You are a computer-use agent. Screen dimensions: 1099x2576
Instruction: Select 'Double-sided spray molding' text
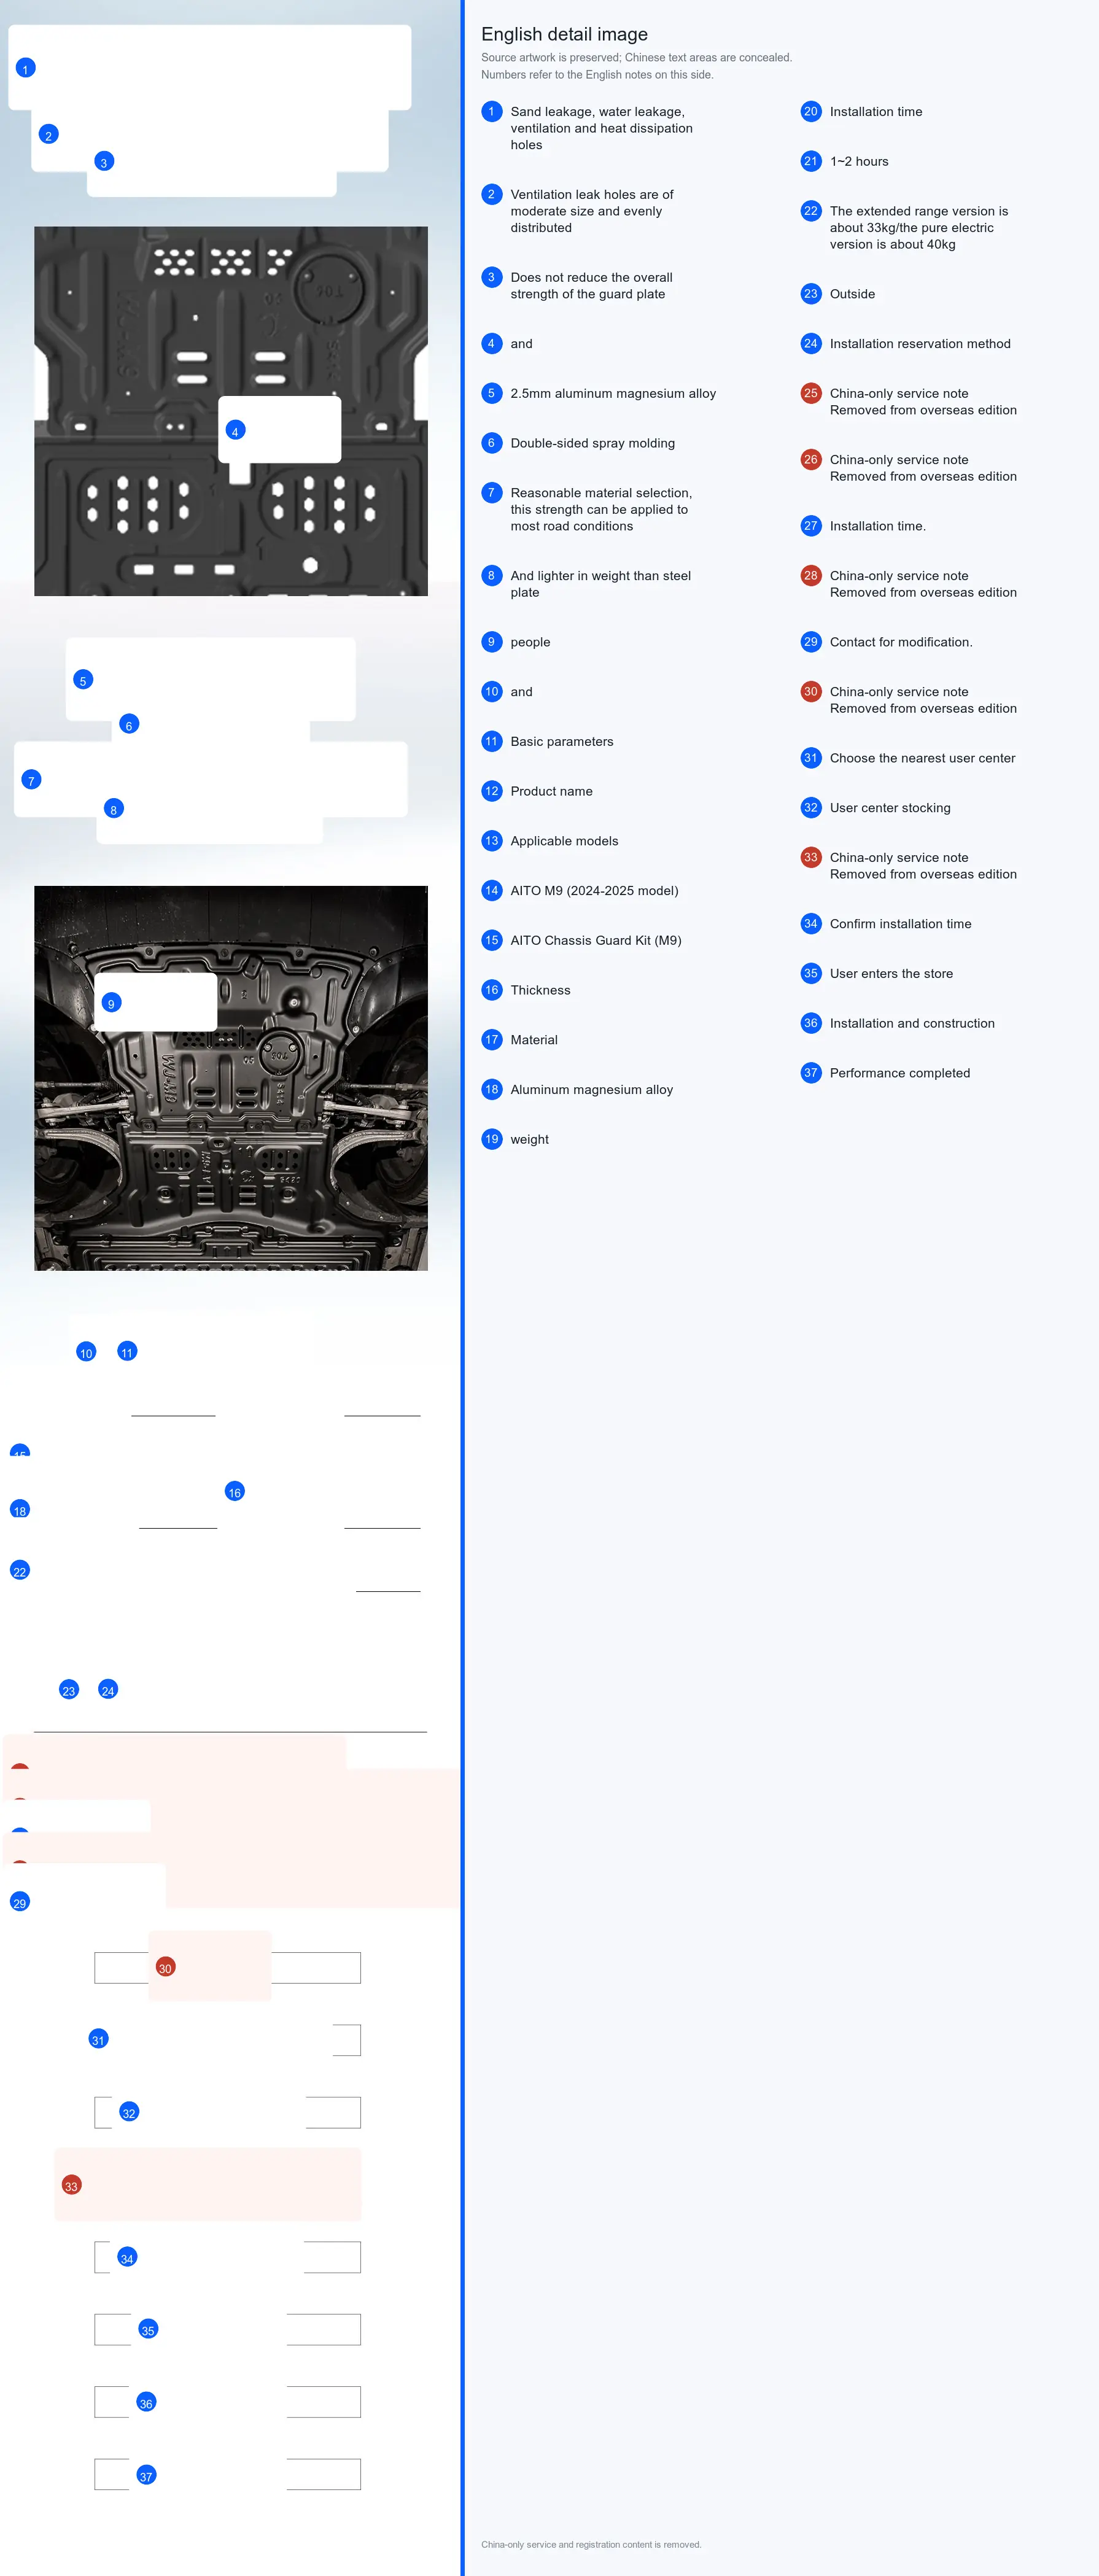click(592, 443)
